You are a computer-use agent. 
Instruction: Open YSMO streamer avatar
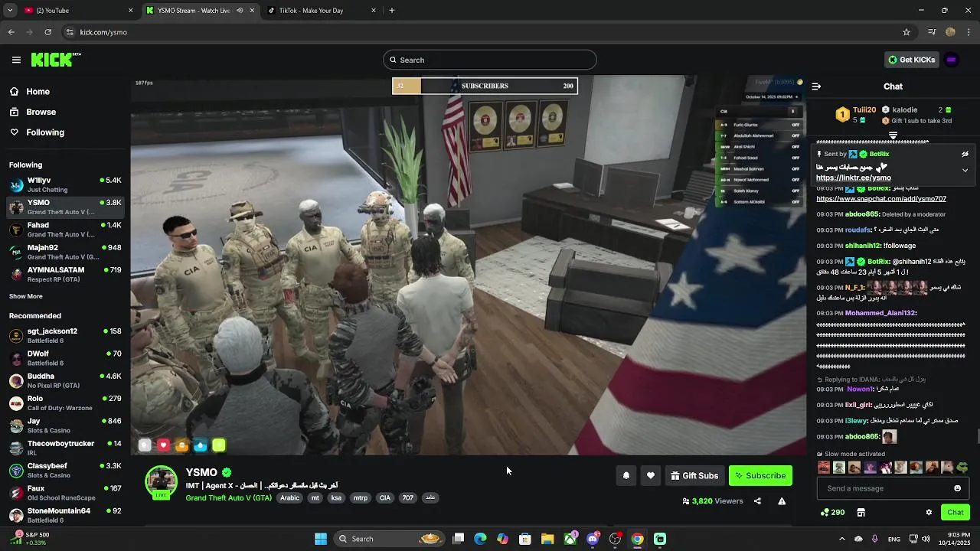tap(162, 482)
